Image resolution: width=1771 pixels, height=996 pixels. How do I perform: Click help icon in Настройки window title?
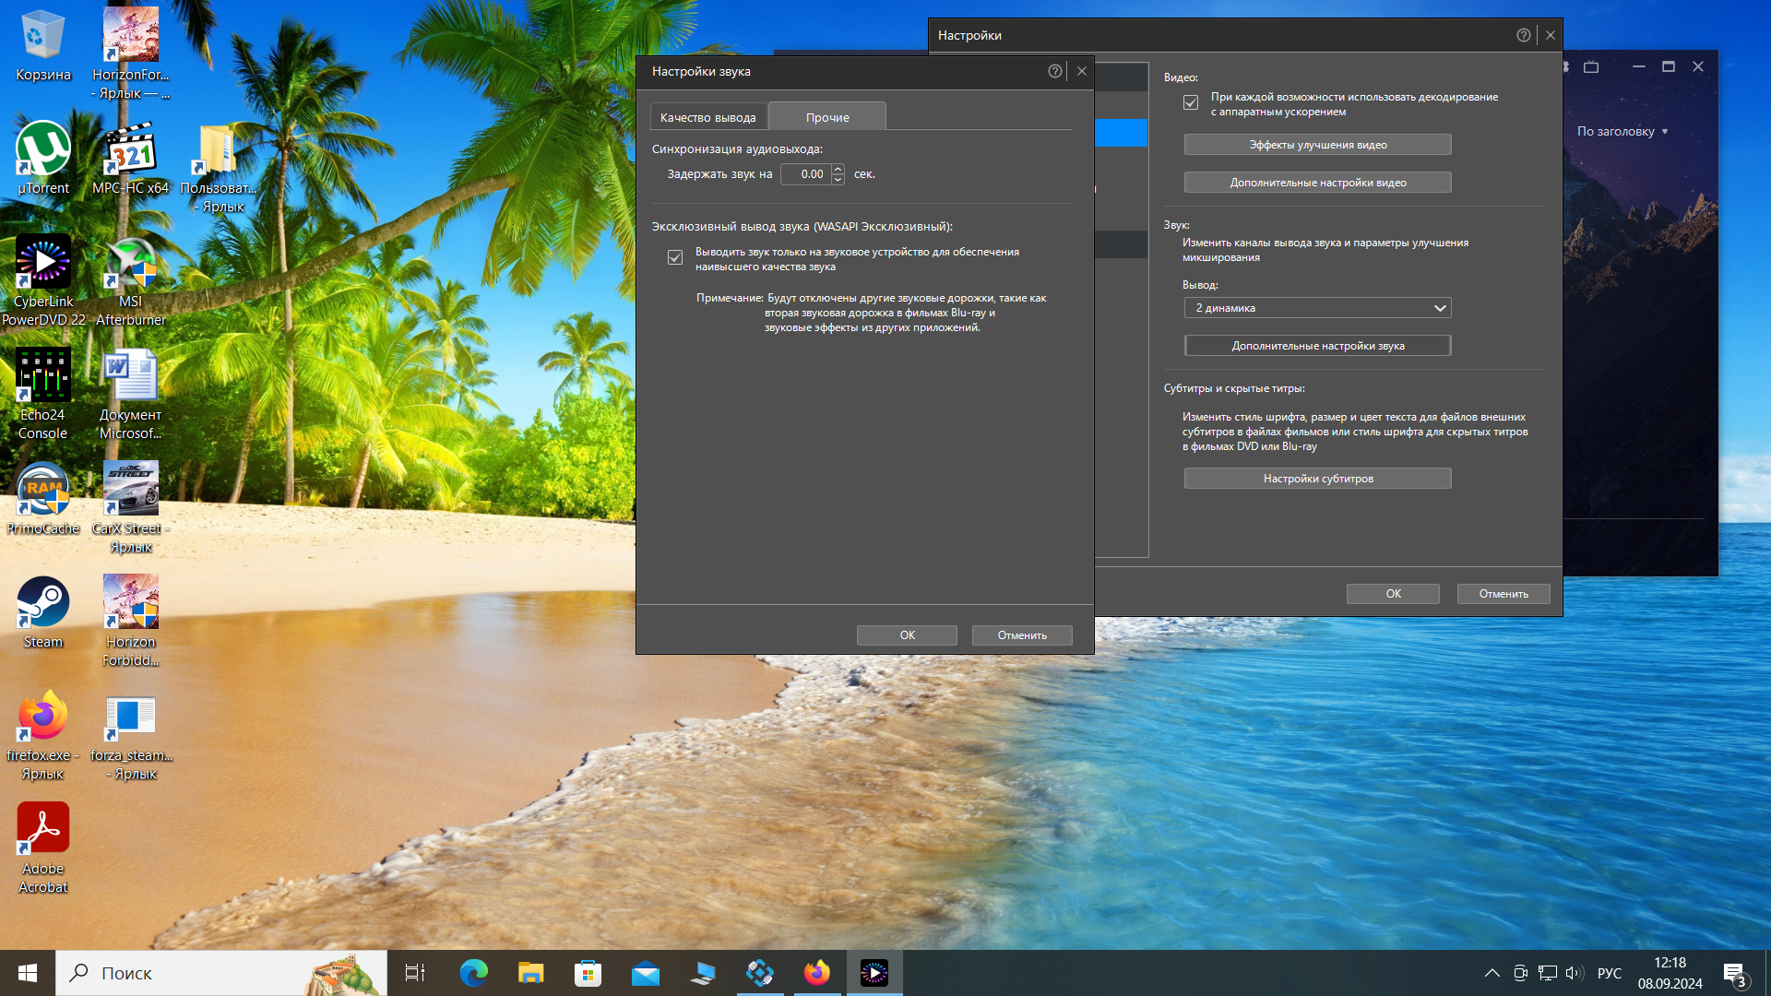click(x=1523, y=35)
